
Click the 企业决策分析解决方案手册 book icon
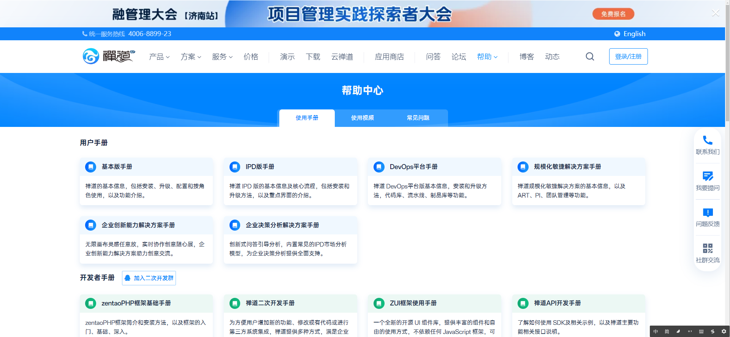pos(235,225)
